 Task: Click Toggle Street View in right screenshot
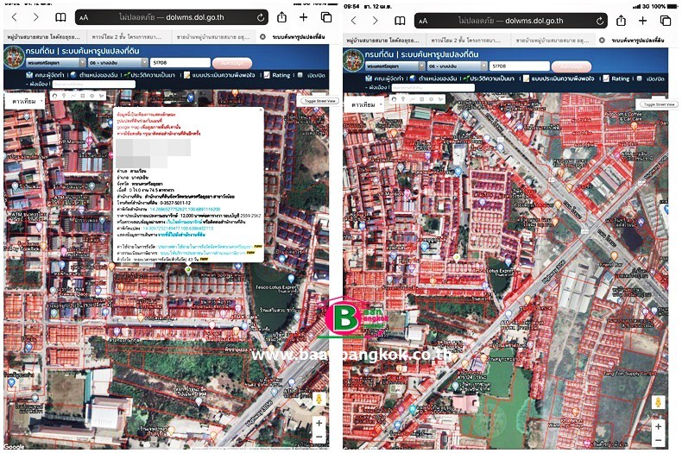pos(659,104)
